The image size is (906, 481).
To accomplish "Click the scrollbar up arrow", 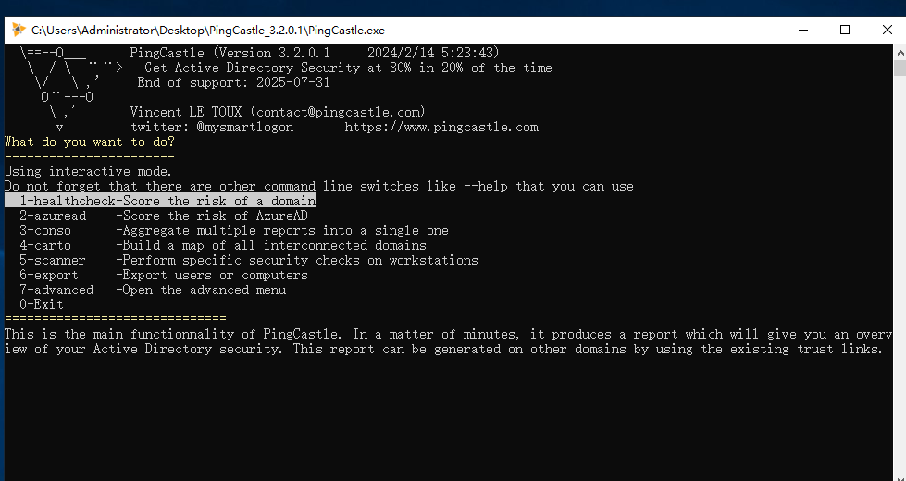I will pos(899,52).
